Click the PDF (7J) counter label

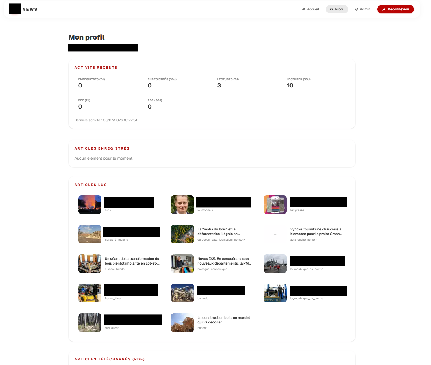click(84, 100)
